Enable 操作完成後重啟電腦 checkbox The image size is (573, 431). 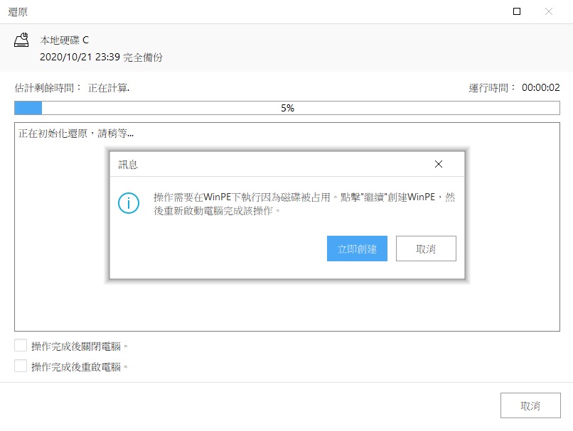21,366
